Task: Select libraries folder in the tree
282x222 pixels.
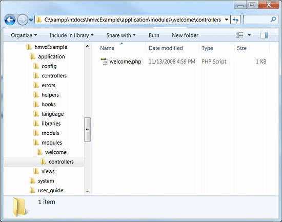Action: tap(51, 124)
